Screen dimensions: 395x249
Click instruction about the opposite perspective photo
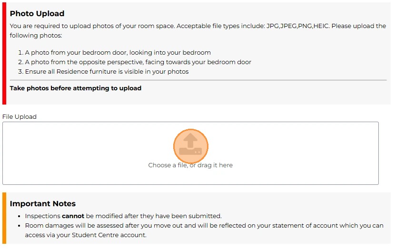138,62
